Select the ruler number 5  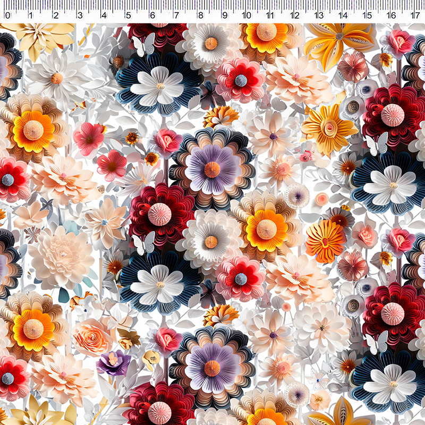(128, 15)
